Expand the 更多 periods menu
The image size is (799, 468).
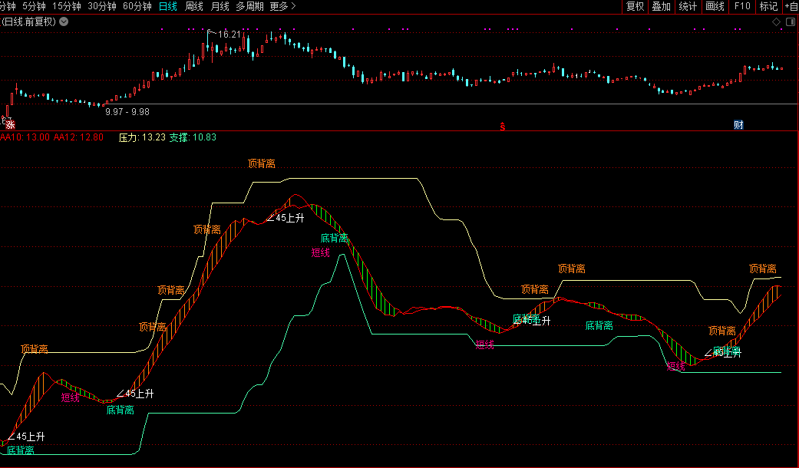click(282, 7)
